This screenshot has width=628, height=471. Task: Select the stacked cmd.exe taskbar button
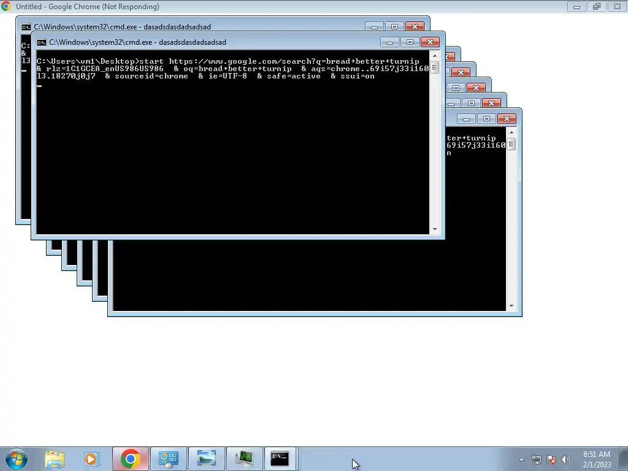[x=280, y=459]
